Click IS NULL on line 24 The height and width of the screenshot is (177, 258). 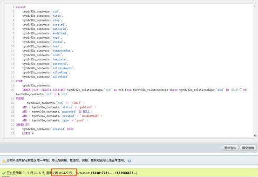pyautogui.click(x=84, y=112)
